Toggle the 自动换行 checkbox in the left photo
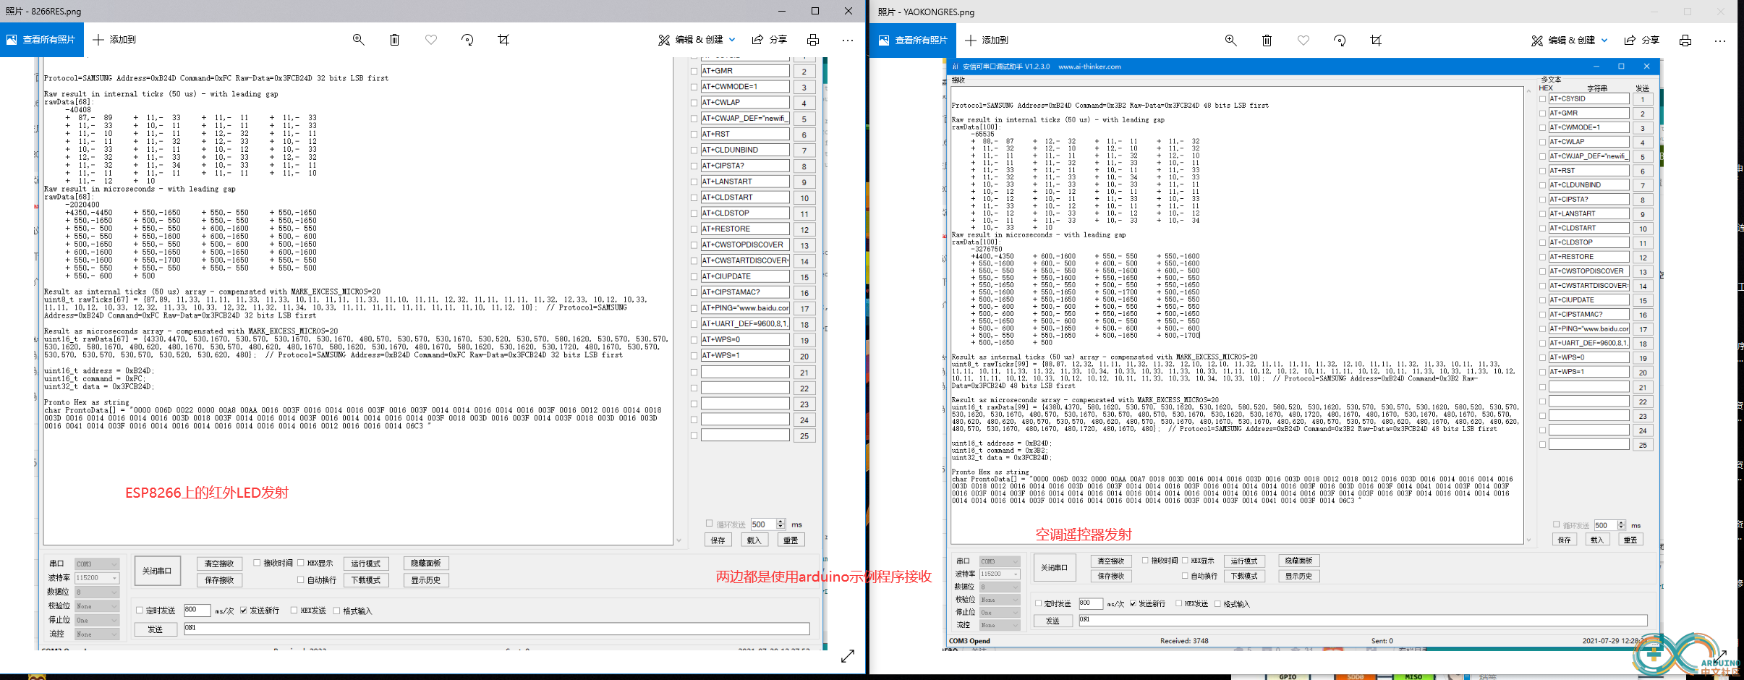The image size is (1744, 680). (x=301, y=580)
